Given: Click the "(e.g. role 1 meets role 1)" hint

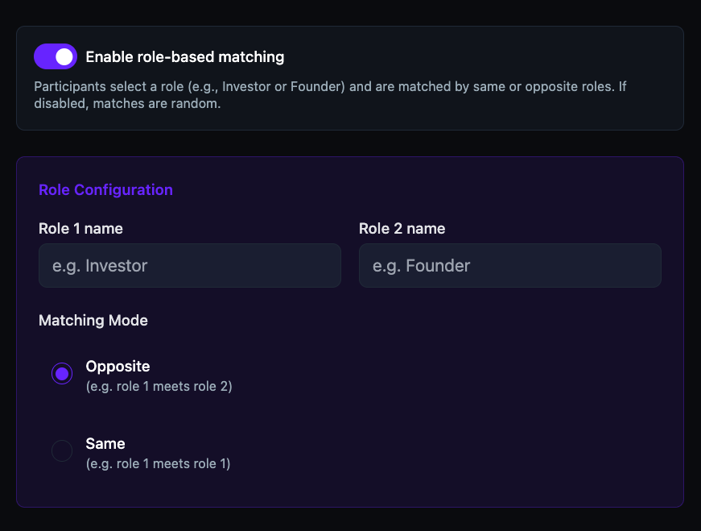Looking at the screenshot, I should 159,463.
